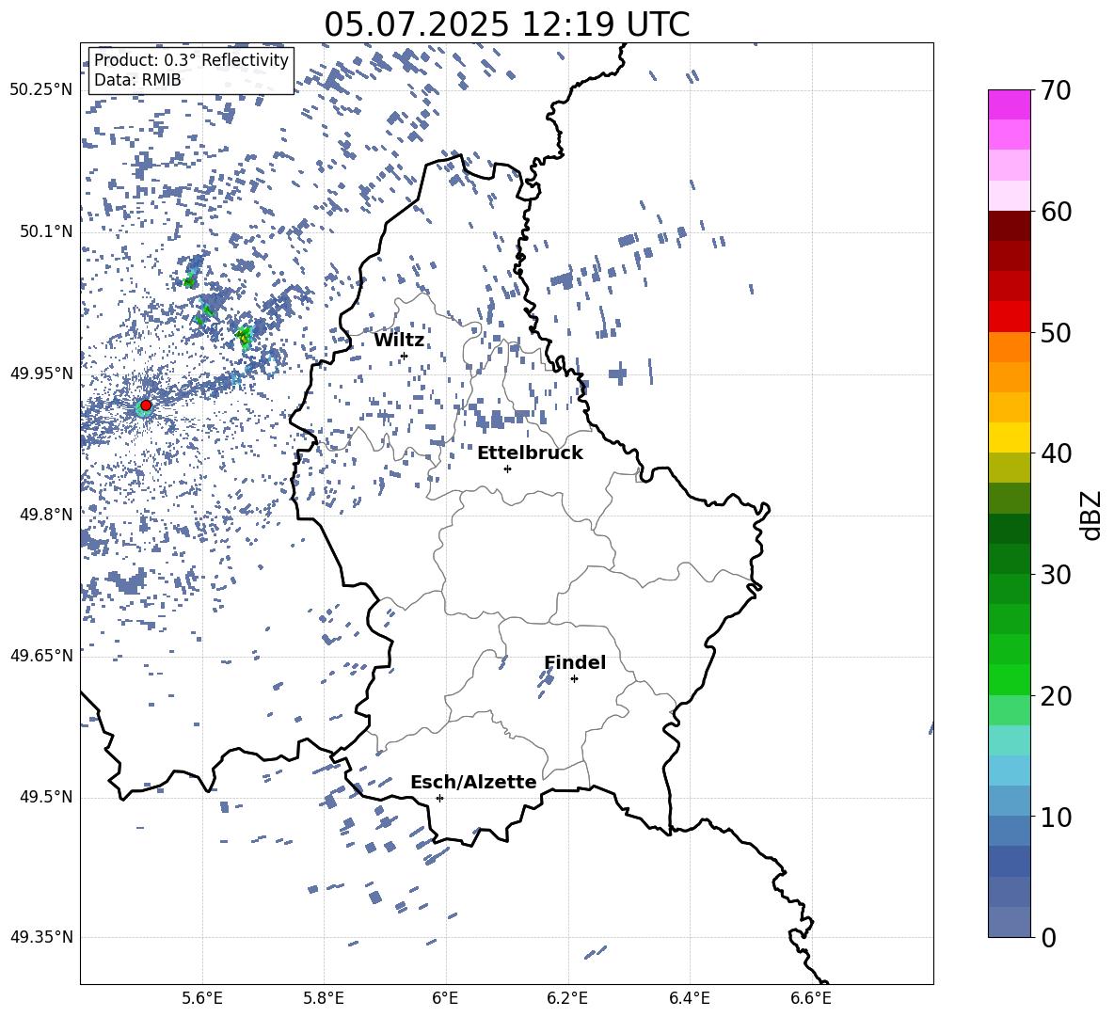Click the 49.35°N latitude label
Viewport: 1114px width, 1017px height.
click(41, 937)
